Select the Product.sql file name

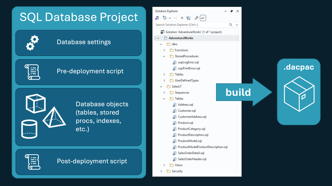[185, 123]
